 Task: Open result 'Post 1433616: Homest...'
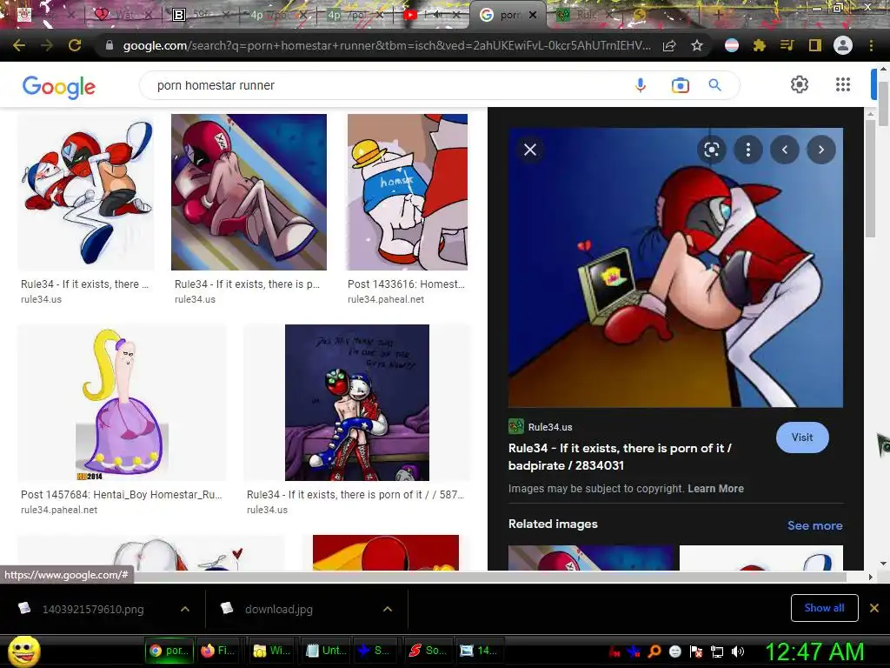(x=406, y=284)
